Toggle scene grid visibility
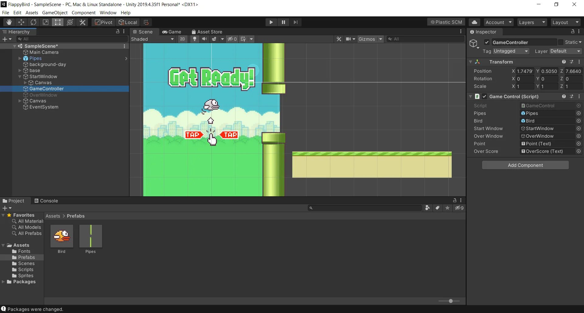Image resolution: width=584 pixels, height=313 pixels. (x=243, y=39)
